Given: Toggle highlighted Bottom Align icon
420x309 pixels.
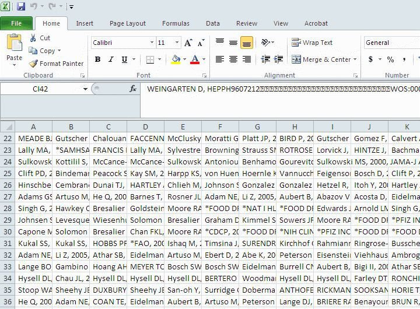Looking at the screenshot, I should click(x=247, y=43).
